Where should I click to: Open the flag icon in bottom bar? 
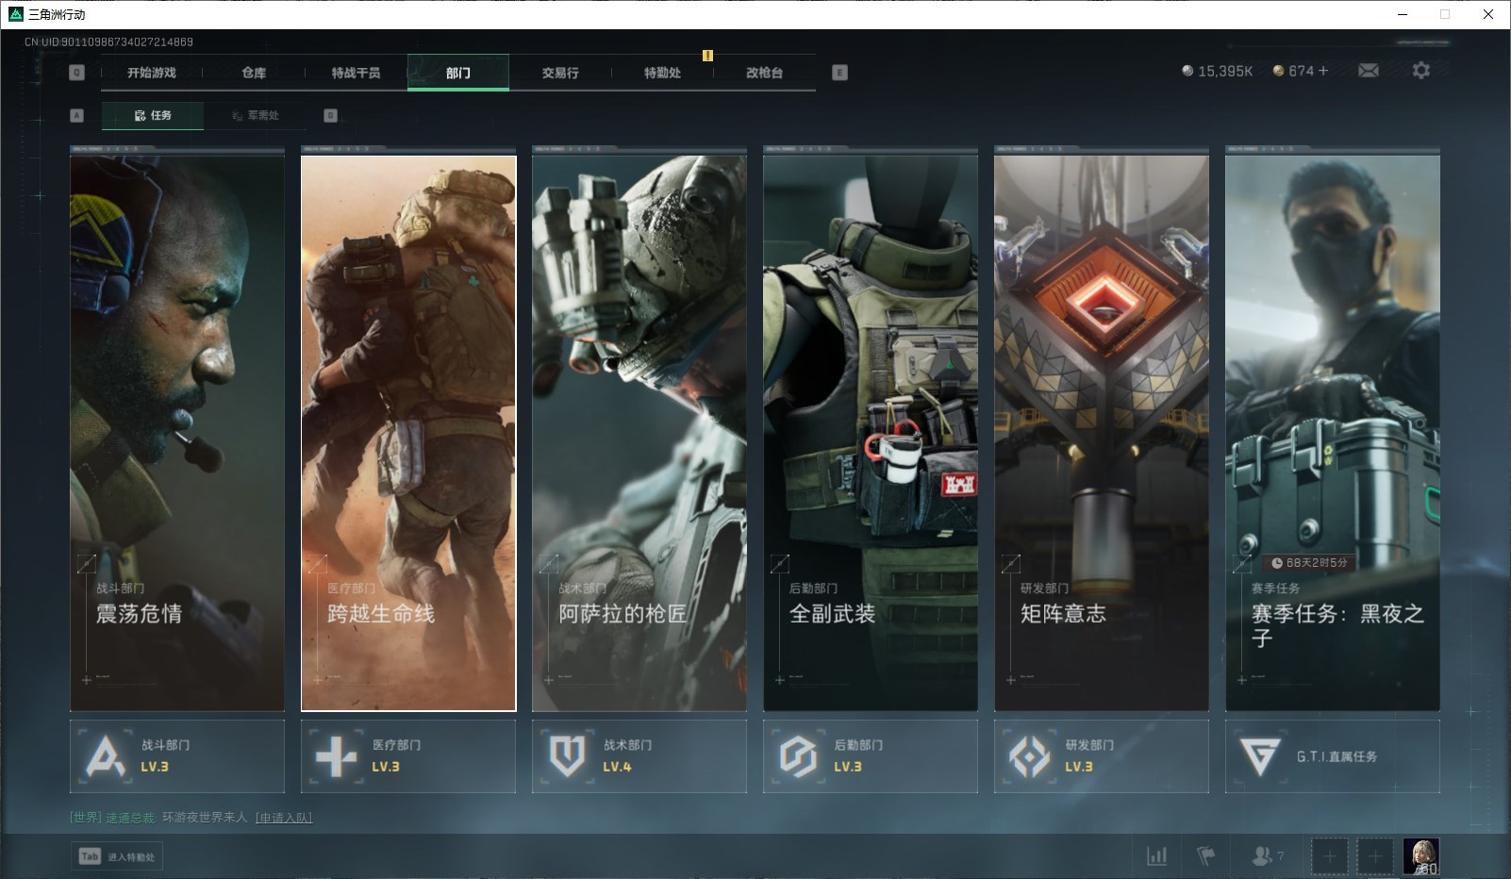(1206, 856)
